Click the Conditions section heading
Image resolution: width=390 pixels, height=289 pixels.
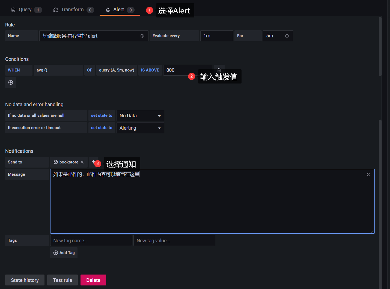(x=17, y=59)
